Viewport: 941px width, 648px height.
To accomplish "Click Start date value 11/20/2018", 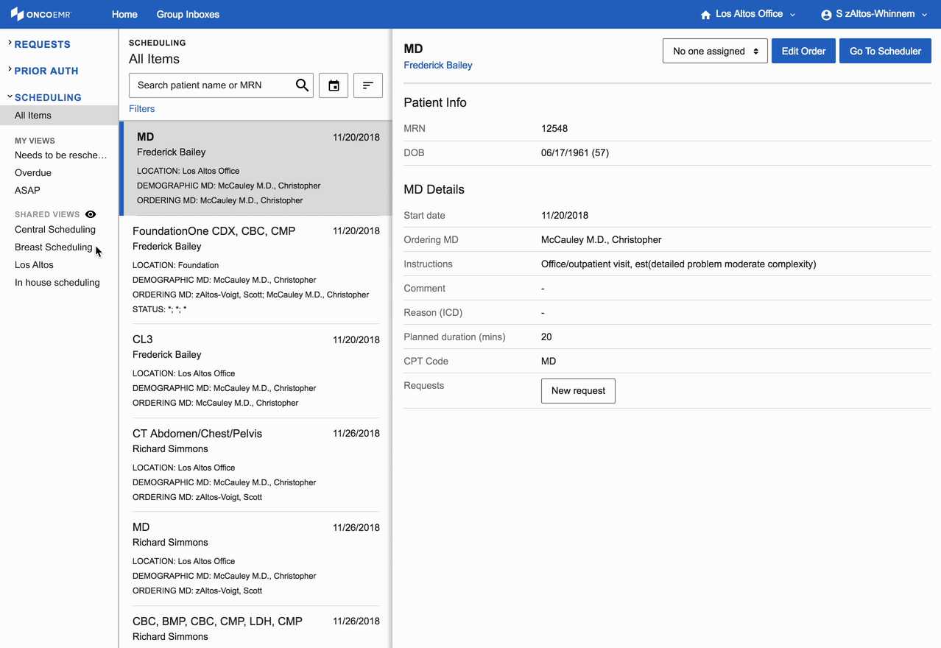I will click(x=565, y=215).
